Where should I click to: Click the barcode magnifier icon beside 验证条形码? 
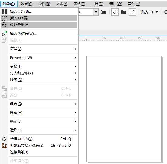[x=4, y=25]
